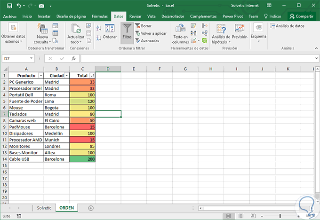This screenshot has width=320, height=220.
Task: Open the Desarrollador ribbon tab
Action: tap(173, 16)
